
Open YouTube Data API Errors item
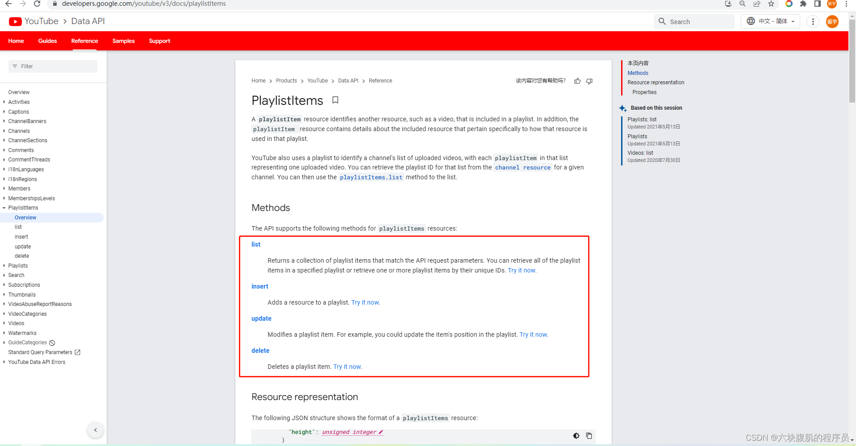coord(37,362)
